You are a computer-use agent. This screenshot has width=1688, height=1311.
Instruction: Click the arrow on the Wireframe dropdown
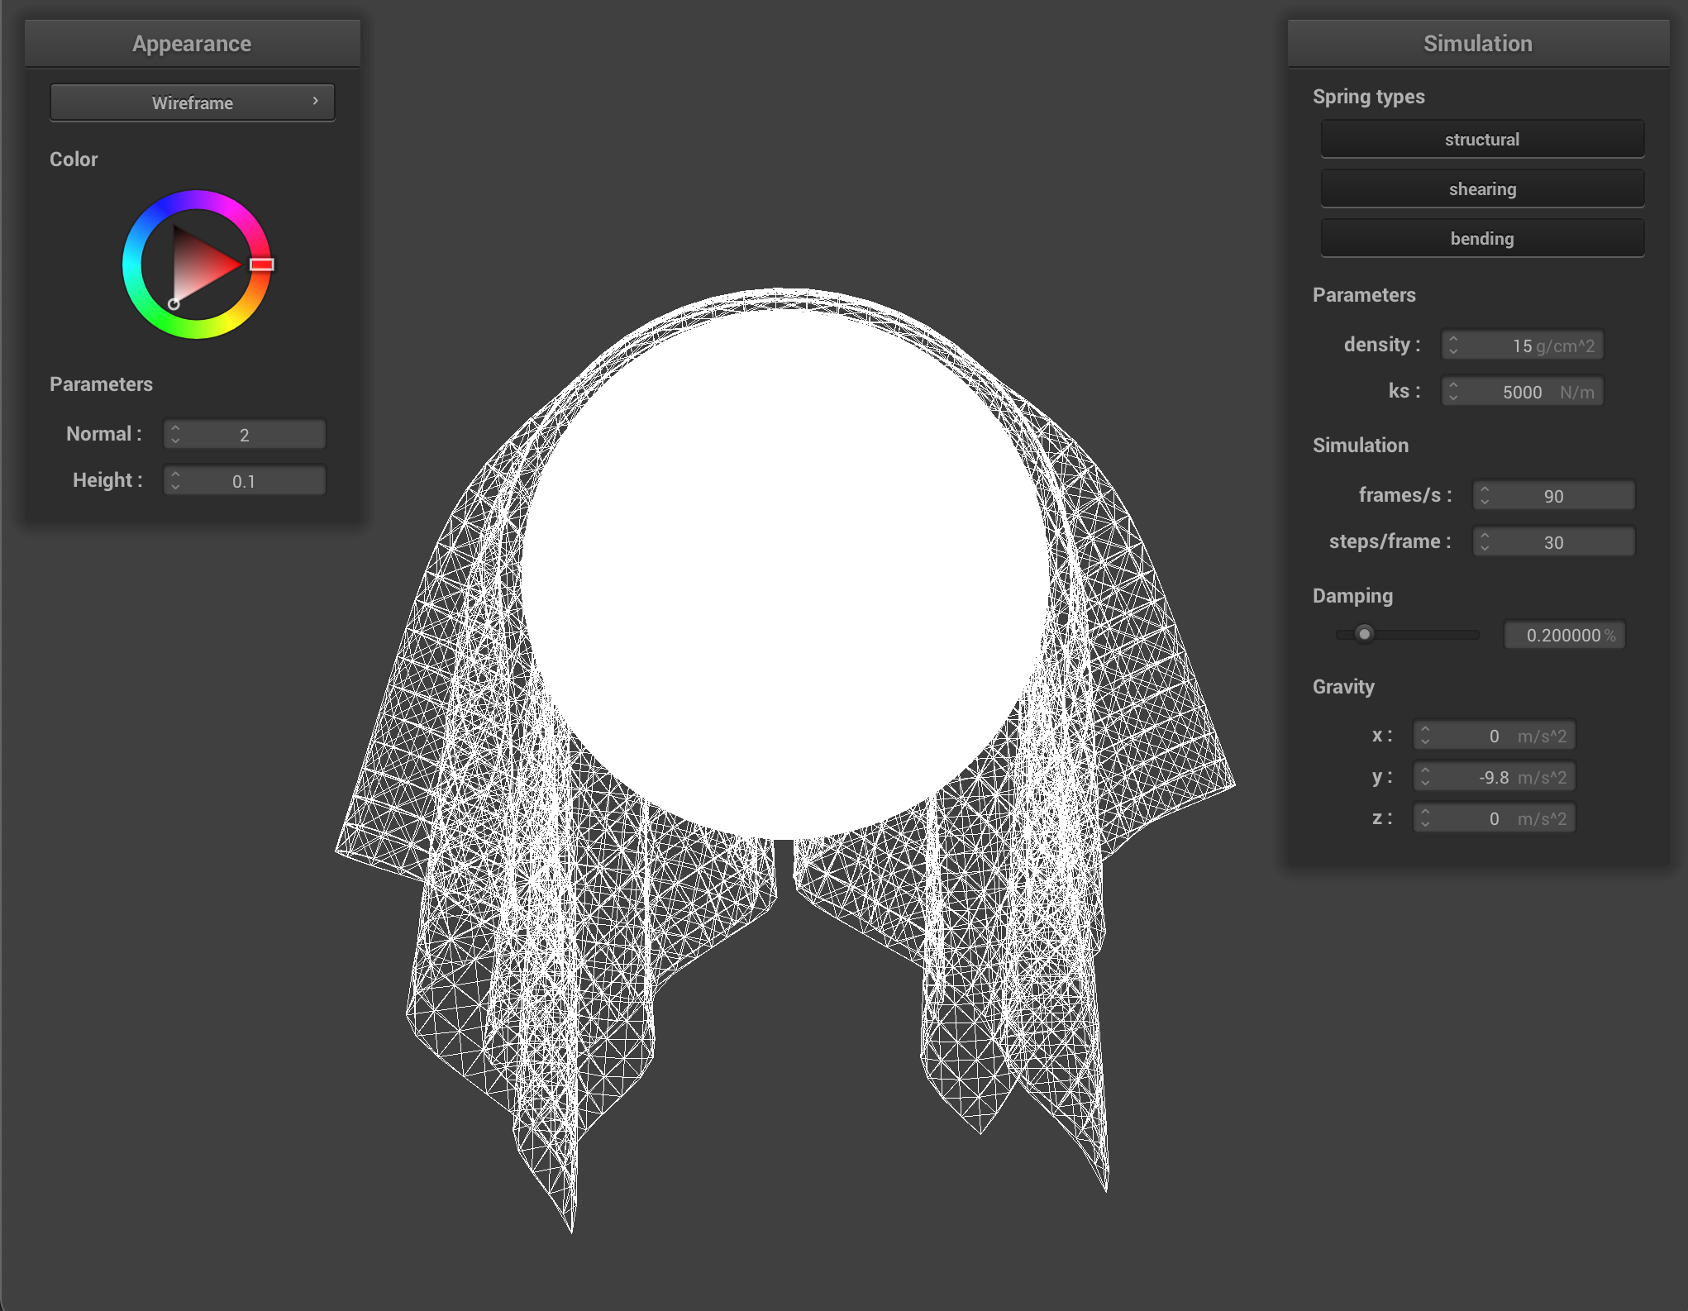[x=315, y=101]
